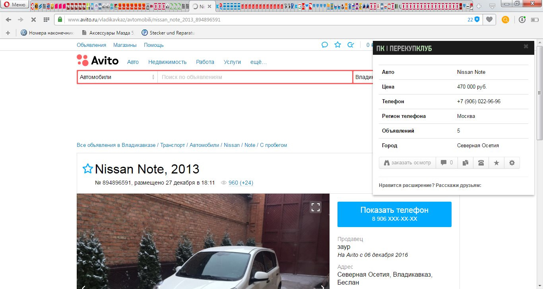
Task: Click the star icon in Перекупклуб toolbar
Action: (496, 163)
